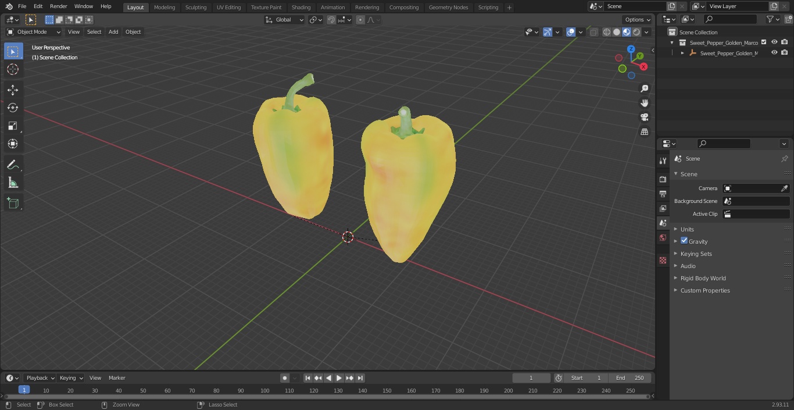This screenshot has width=794, height=410.
Task: Activate the Transform tool
Action: point(13,144)
